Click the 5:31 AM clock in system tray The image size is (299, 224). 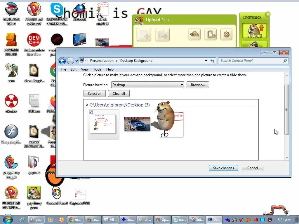point(284,220)
